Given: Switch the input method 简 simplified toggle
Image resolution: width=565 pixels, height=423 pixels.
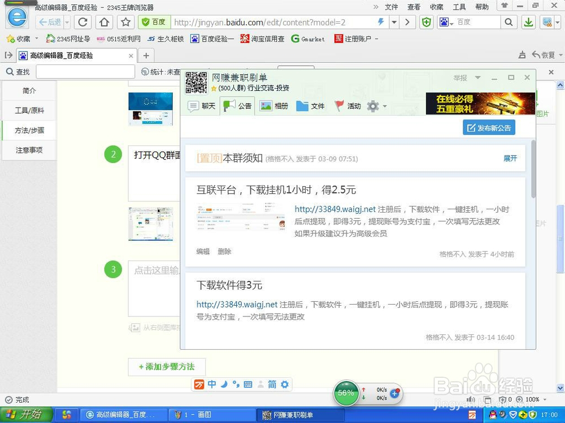Looking at the screenshot, I should [x=272, y=384].
